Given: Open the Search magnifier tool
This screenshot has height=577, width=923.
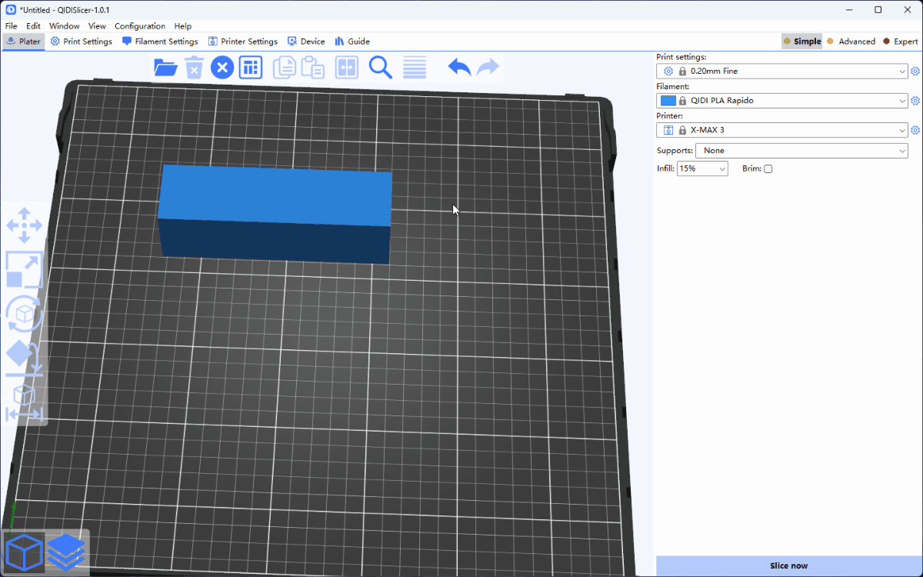Looking at the screenshot, I should click(380, 68).
